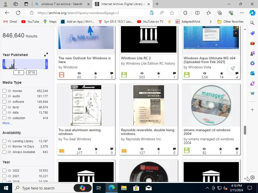View site information lock icon
Viewport: 258px width, 193px height.
coord(32,13)
